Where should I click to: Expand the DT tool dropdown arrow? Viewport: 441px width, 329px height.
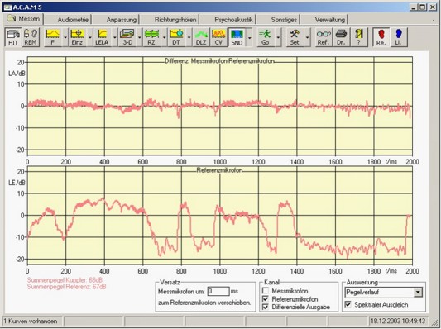pyautogui.click(x=189, y=37)
